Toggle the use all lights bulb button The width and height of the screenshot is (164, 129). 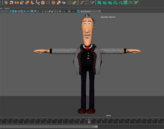pyautogui.click(x=25, y=11)
